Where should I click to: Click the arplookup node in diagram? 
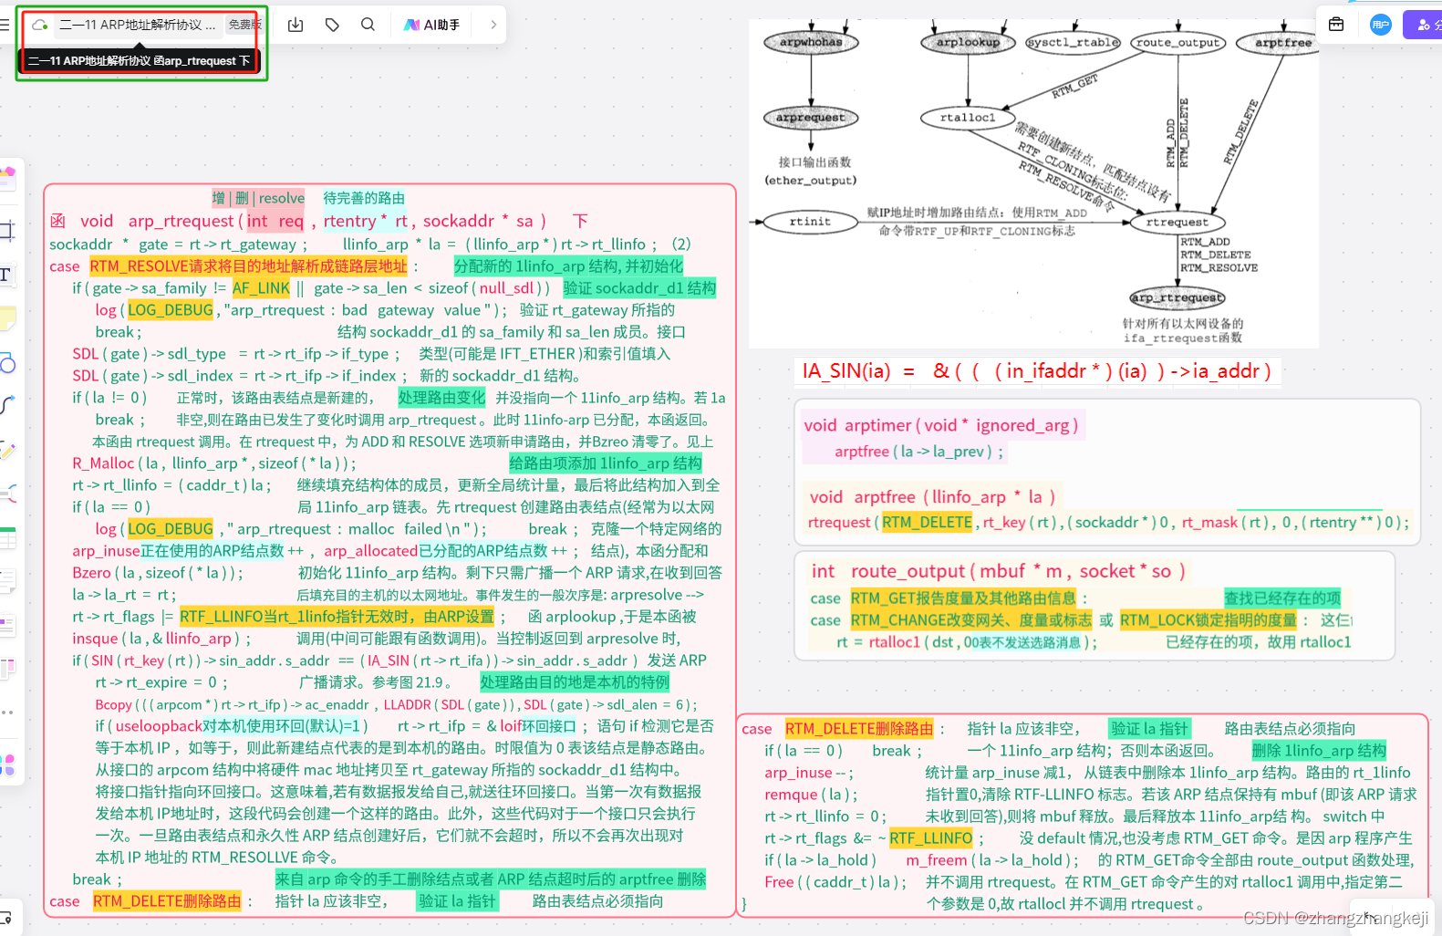tap(968, 42)
